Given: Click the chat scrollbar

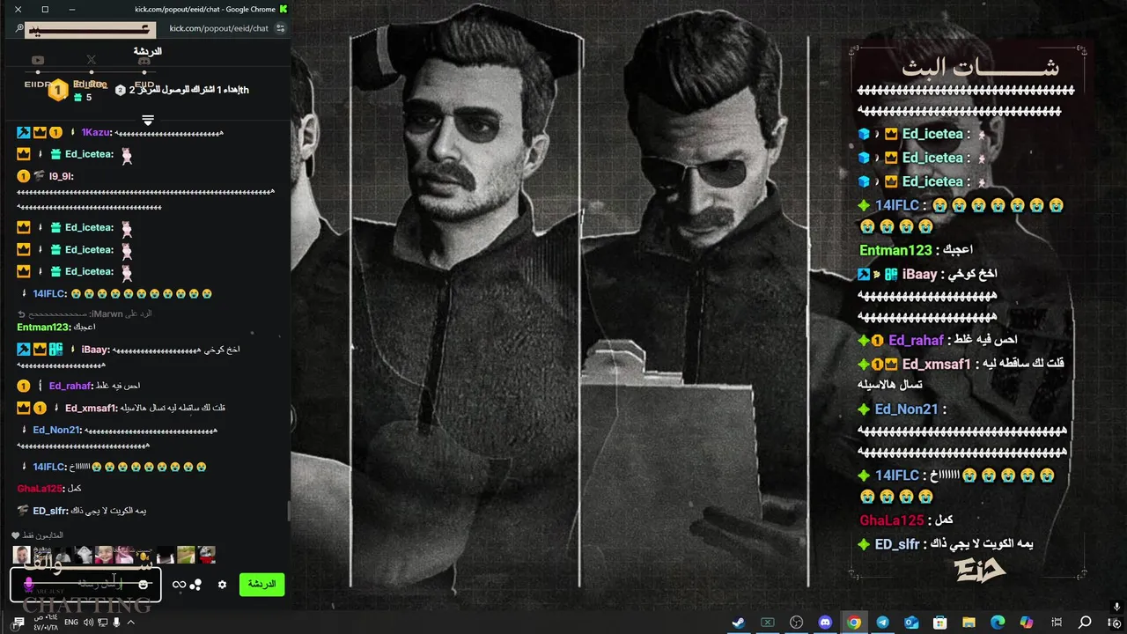Looking at the screenshot, I should 288,510.
